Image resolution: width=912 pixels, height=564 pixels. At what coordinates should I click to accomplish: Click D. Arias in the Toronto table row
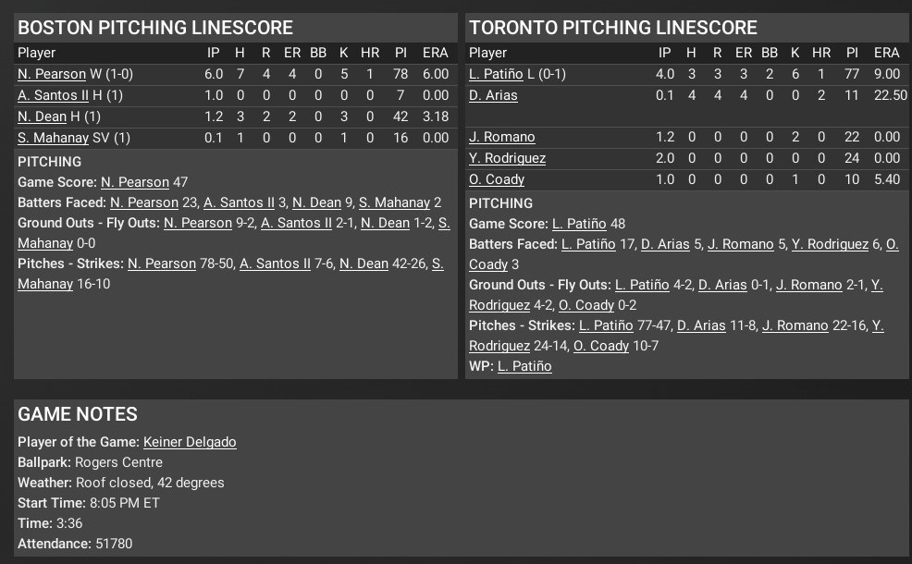coord(493,95)
